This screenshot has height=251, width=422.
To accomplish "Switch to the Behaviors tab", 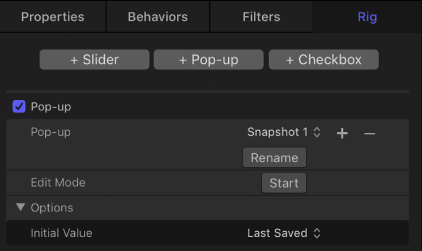I will point(157,16).
